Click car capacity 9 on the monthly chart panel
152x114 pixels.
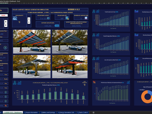[x=85, y=85]
